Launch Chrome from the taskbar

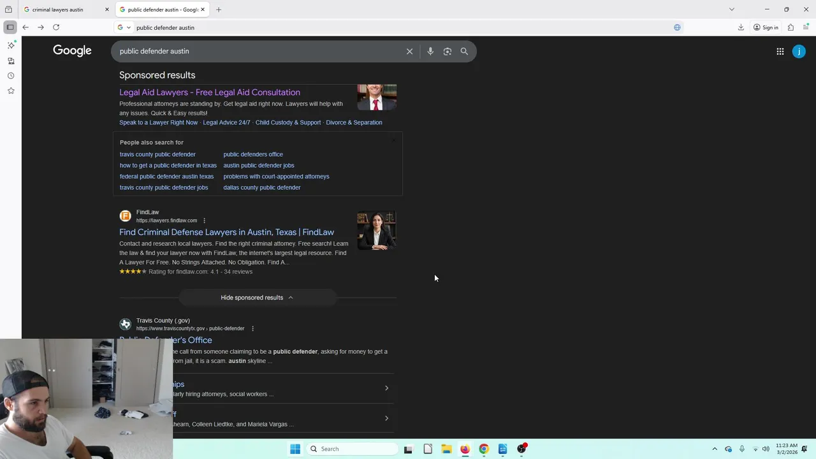coord(484,449)
